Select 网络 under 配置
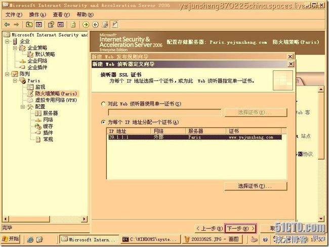The image size is (329, 247). (48, 120)
